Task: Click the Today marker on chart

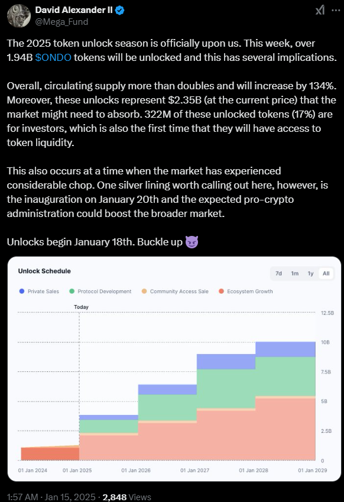Action: tap(82, 307)
